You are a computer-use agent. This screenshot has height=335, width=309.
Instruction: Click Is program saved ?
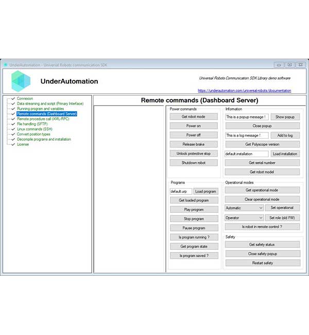click(194, 255)
